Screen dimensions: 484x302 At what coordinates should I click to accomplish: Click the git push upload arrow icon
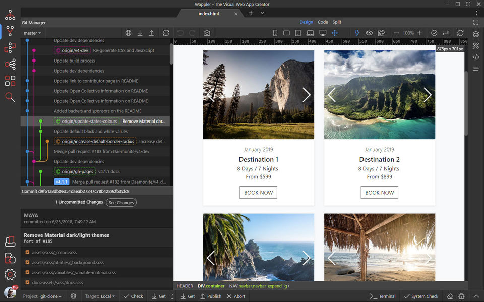[x=151, y=33]
